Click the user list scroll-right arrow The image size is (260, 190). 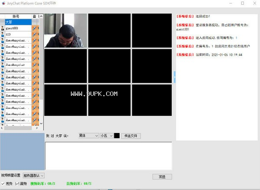[x=37, y=128]
